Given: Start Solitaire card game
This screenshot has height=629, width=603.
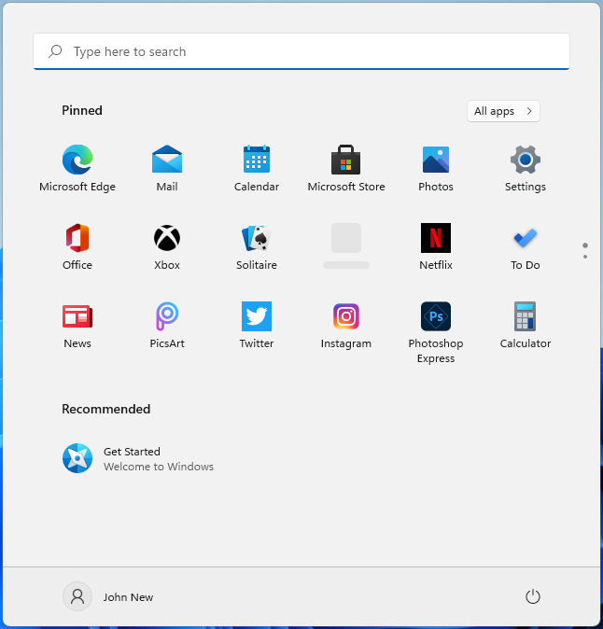Looking at the screenshot, I should click(257, 246).
